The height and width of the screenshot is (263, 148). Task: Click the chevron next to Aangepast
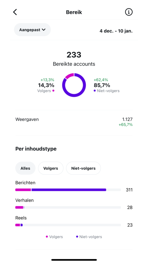point(44,30)
